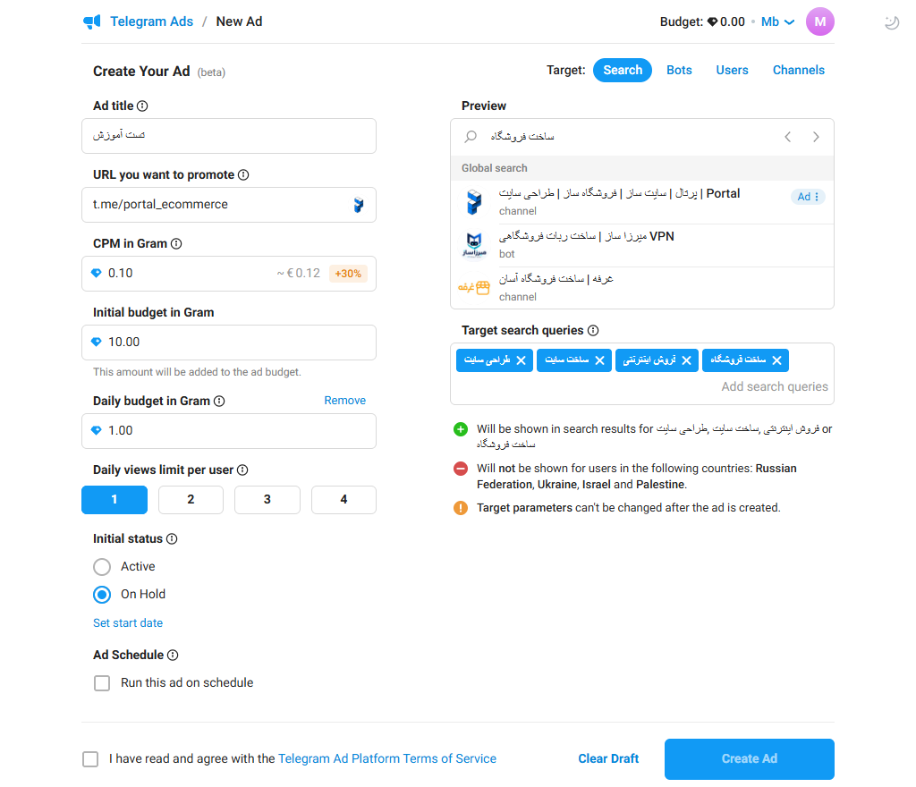Open the Ad options menu badge in preview

[x=808, y=197]
